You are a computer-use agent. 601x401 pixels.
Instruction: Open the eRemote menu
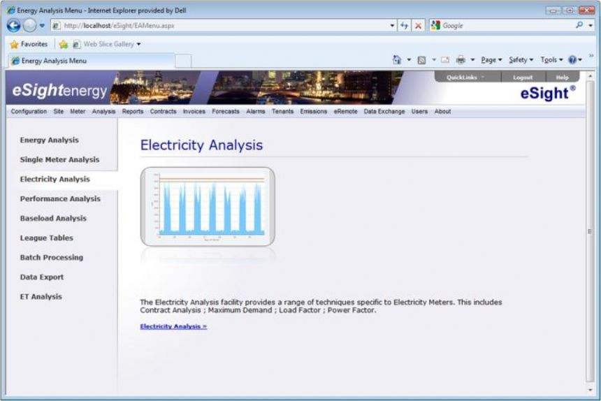click(x=345, y=112)
